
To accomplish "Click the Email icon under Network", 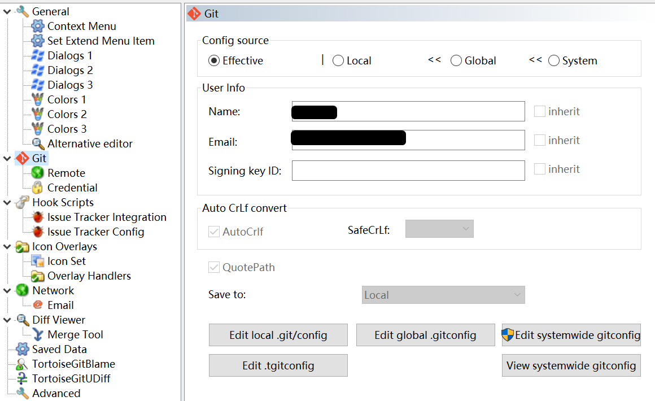I will point(38,305).
